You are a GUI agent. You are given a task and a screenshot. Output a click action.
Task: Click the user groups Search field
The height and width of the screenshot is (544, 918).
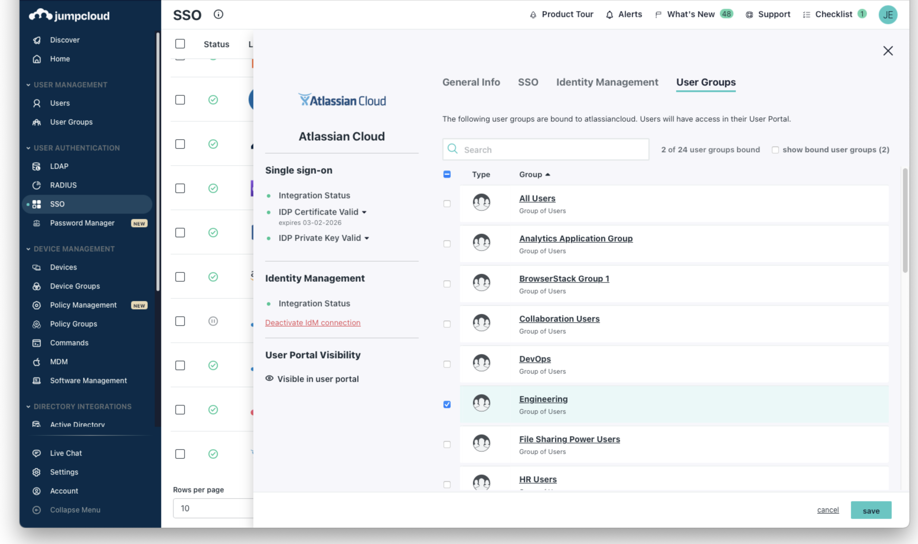tap(546, 150)
